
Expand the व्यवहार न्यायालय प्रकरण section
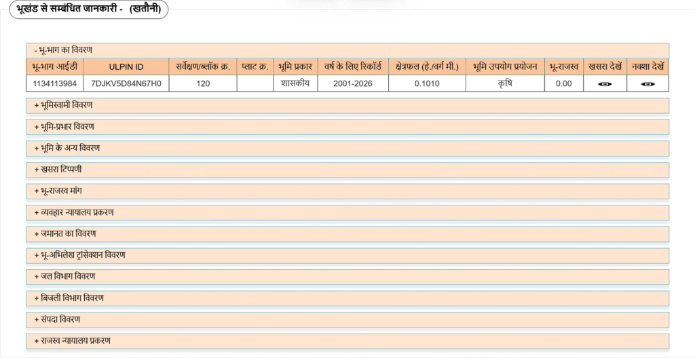click(347, 213)
